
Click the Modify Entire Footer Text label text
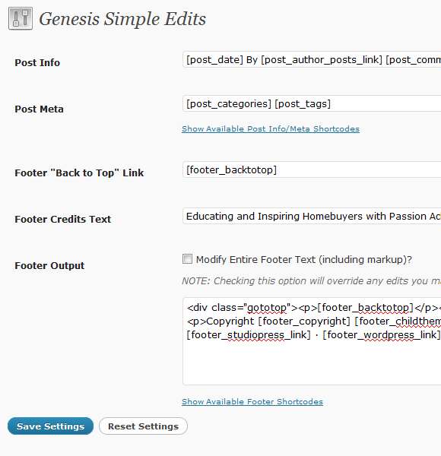pos(304,259)
